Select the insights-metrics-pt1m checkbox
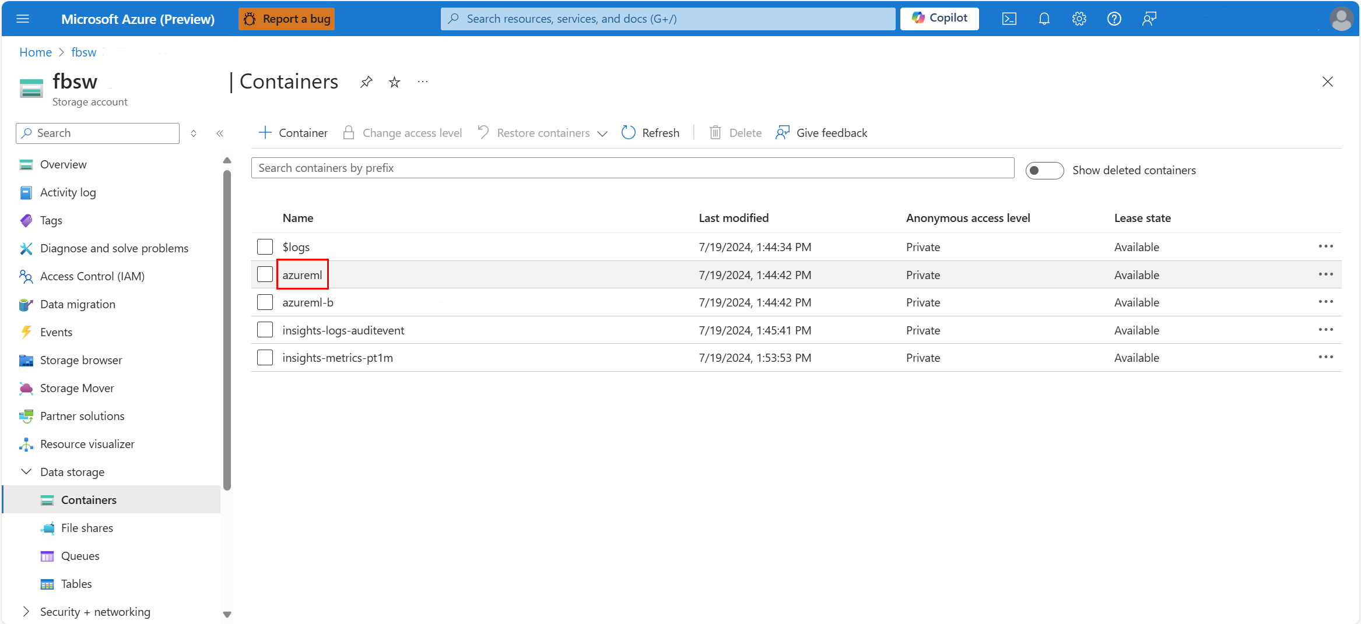The height and width of the screenshot is (624, 1361). [x=265, y=358]
